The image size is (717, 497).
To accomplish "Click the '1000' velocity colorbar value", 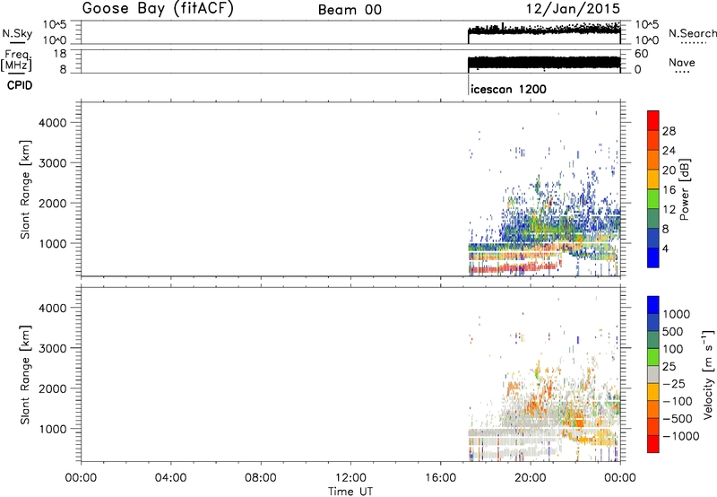I will 677,314.
